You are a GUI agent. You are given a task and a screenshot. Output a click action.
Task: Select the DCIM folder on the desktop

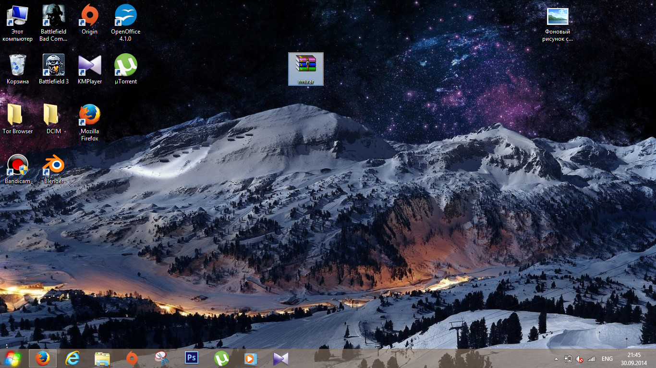point(53,119)
